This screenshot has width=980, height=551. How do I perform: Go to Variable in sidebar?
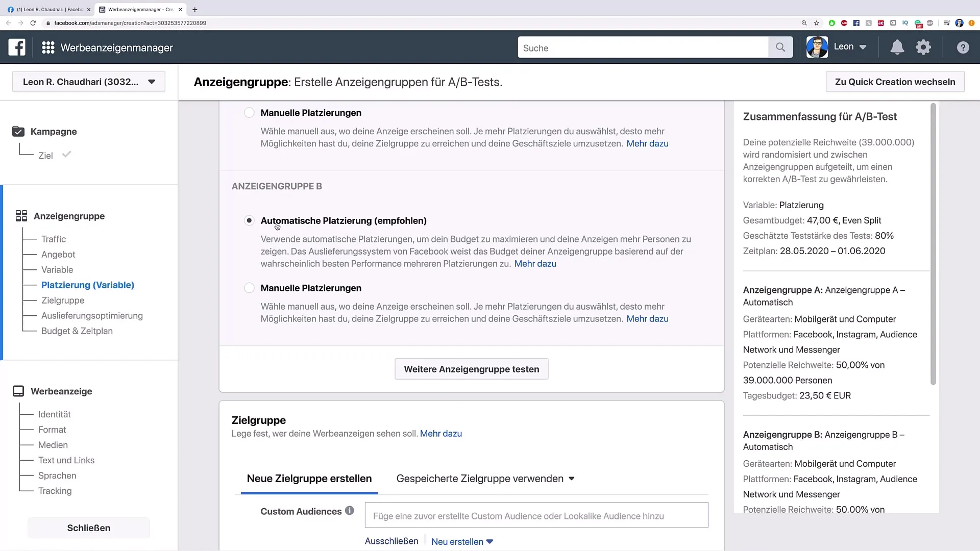(57, 269)
